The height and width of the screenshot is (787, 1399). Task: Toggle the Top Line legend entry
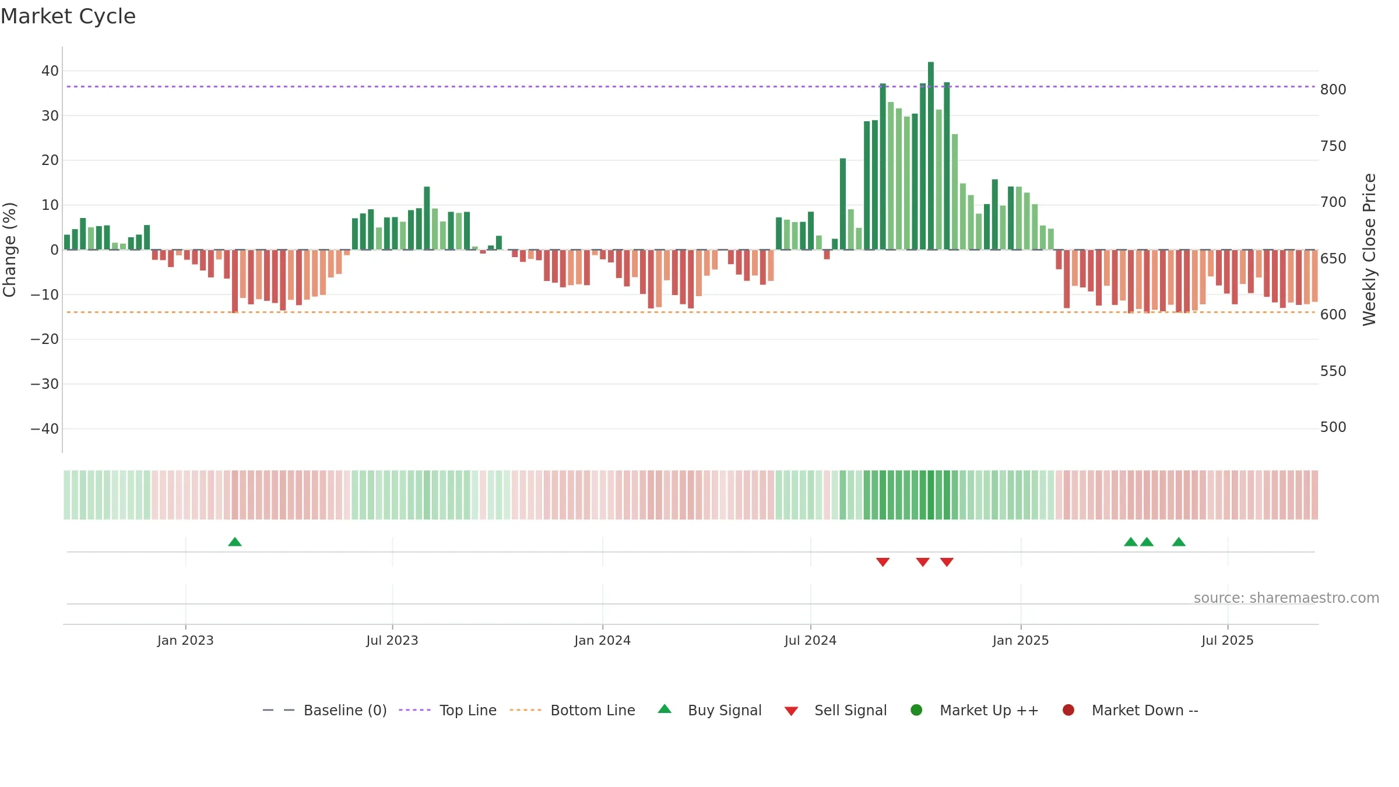pos(448,710)
